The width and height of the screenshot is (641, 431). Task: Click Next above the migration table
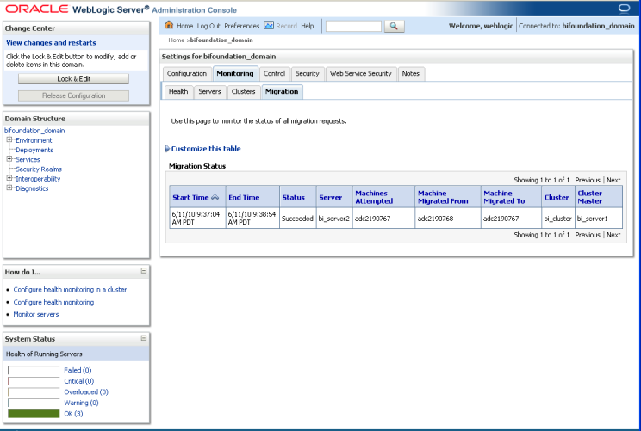click(613, 180)
